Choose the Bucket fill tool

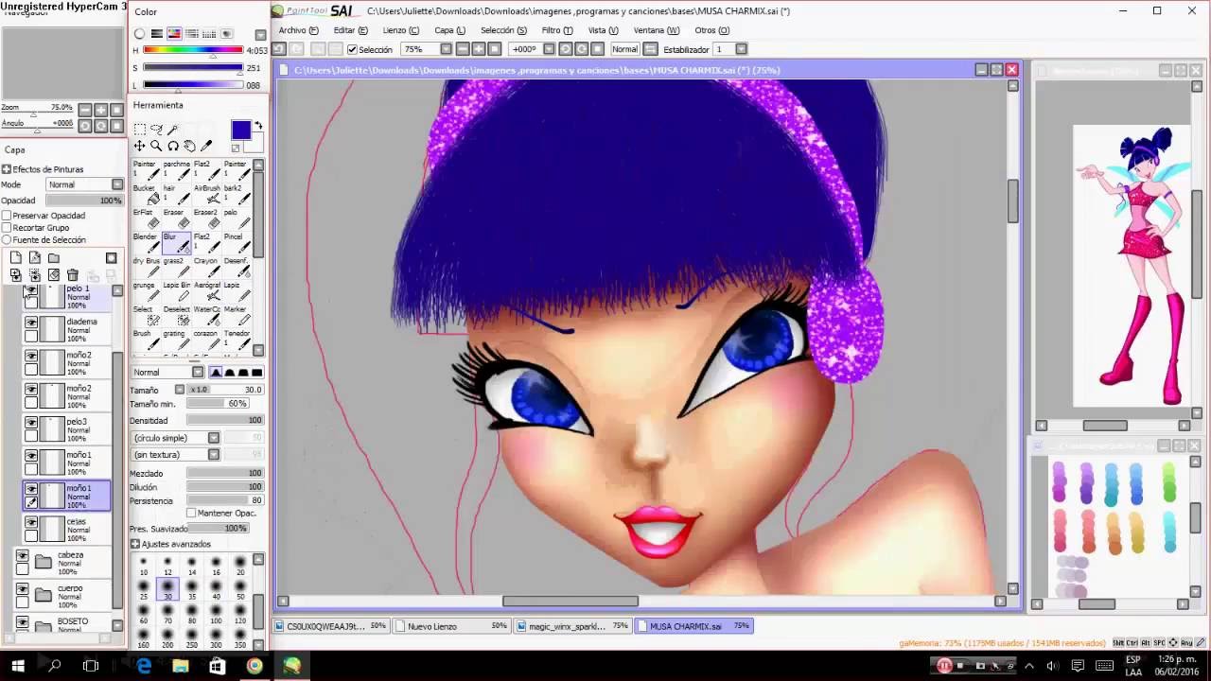147,195
